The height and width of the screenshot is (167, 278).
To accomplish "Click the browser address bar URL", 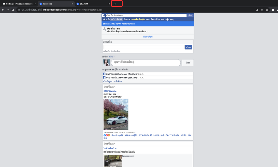I will point(73,10).
